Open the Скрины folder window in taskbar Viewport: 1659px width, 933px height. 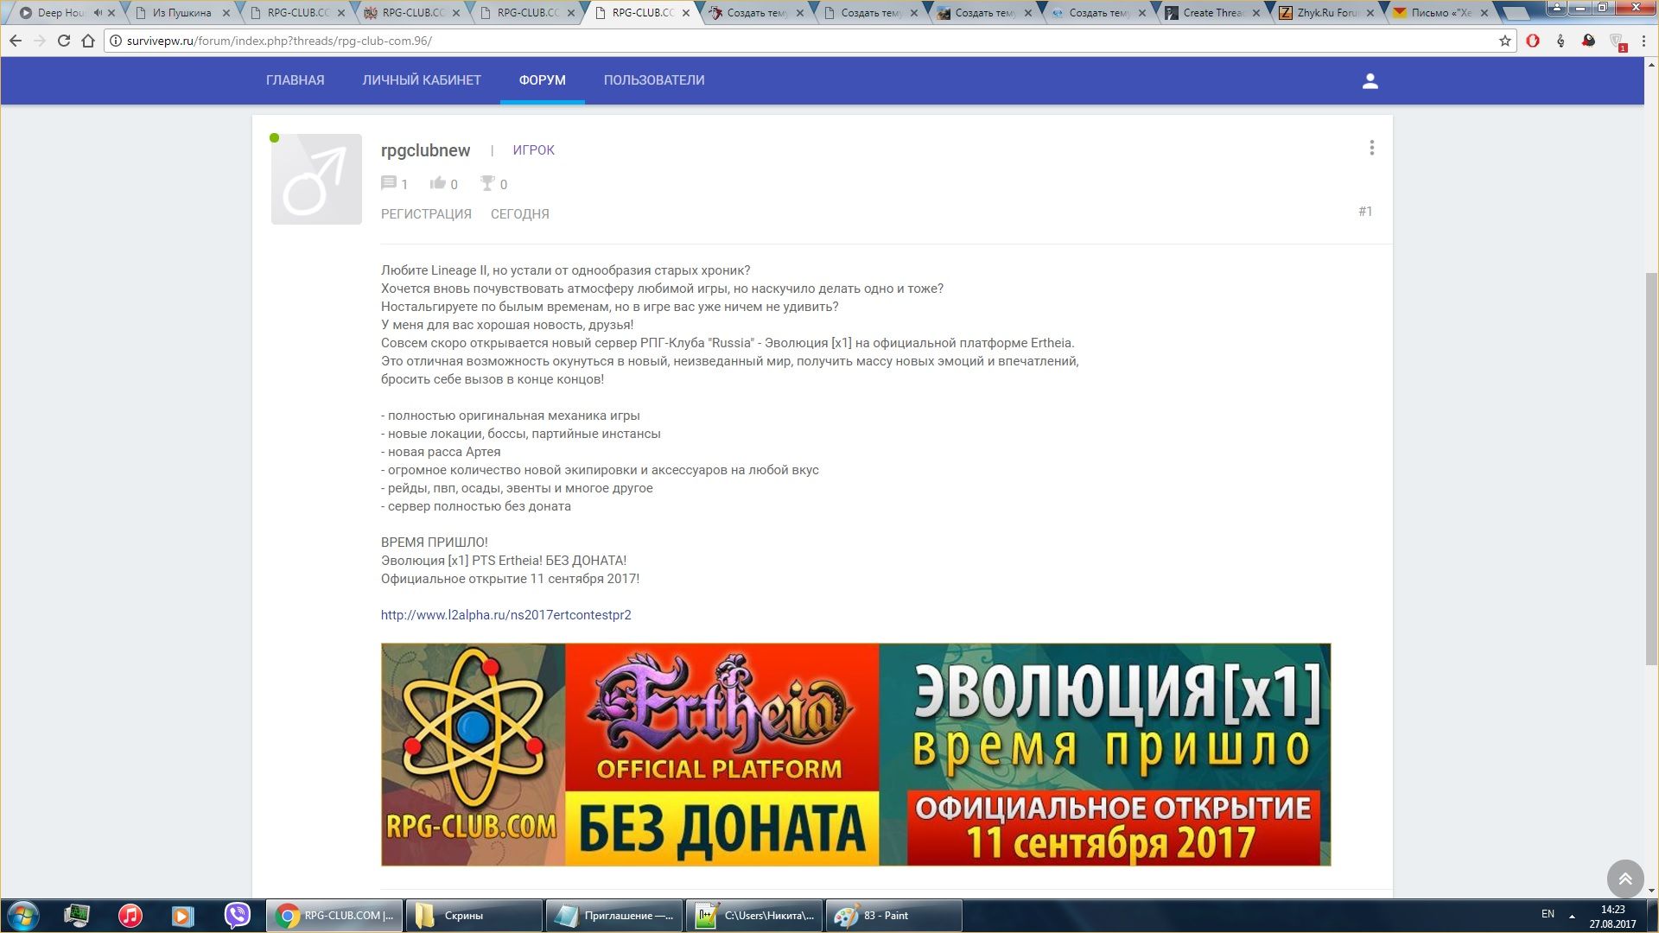pyautogui.click(x=474, y=916)
